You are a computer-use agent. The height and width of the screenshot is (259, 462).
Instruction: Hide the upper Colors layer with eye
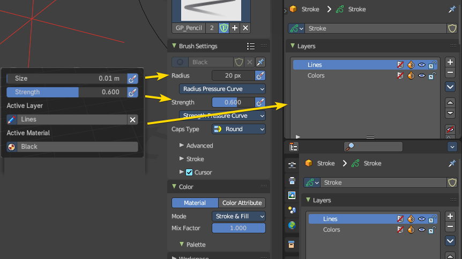click(x=422, y=75)
